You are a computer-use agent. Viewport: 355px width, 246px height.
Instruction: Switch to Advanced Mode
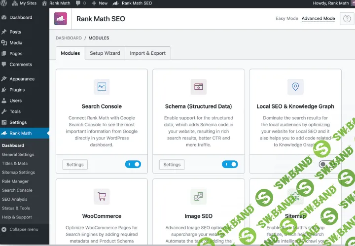318,19
